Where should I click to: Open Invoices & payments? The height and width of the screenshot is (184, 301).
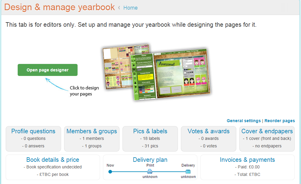point(247,160)
